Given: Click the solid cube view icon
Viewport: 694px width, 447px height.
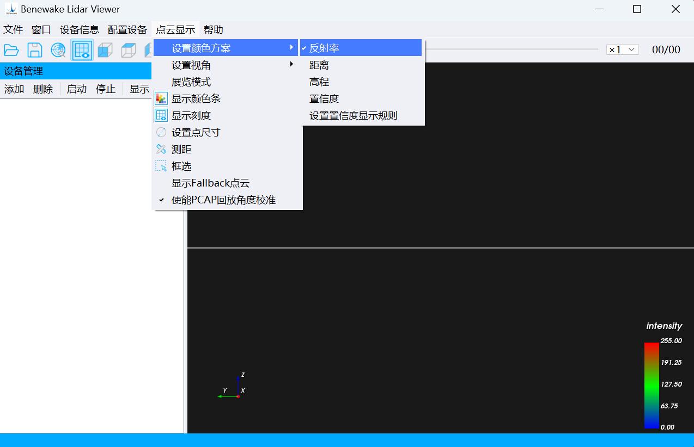Looking at the screenshot, I should click(105, 50).
